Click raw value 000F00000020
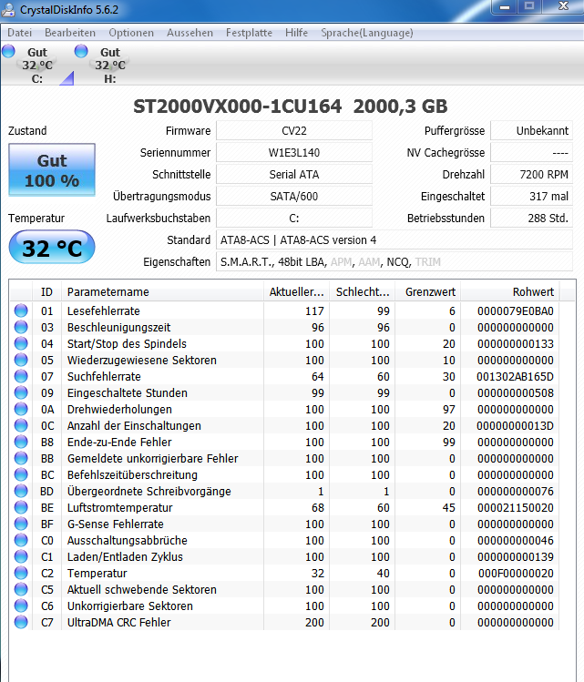Screen dimensions: 584x682 click(516, 574)
